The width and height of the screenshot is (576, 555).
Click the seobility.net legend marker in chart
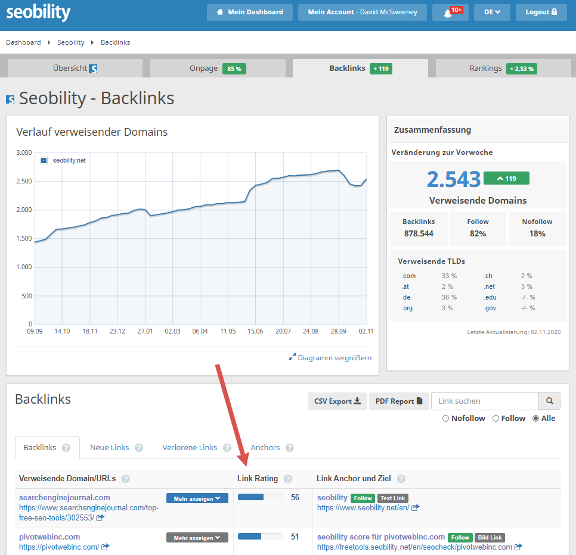44,160
